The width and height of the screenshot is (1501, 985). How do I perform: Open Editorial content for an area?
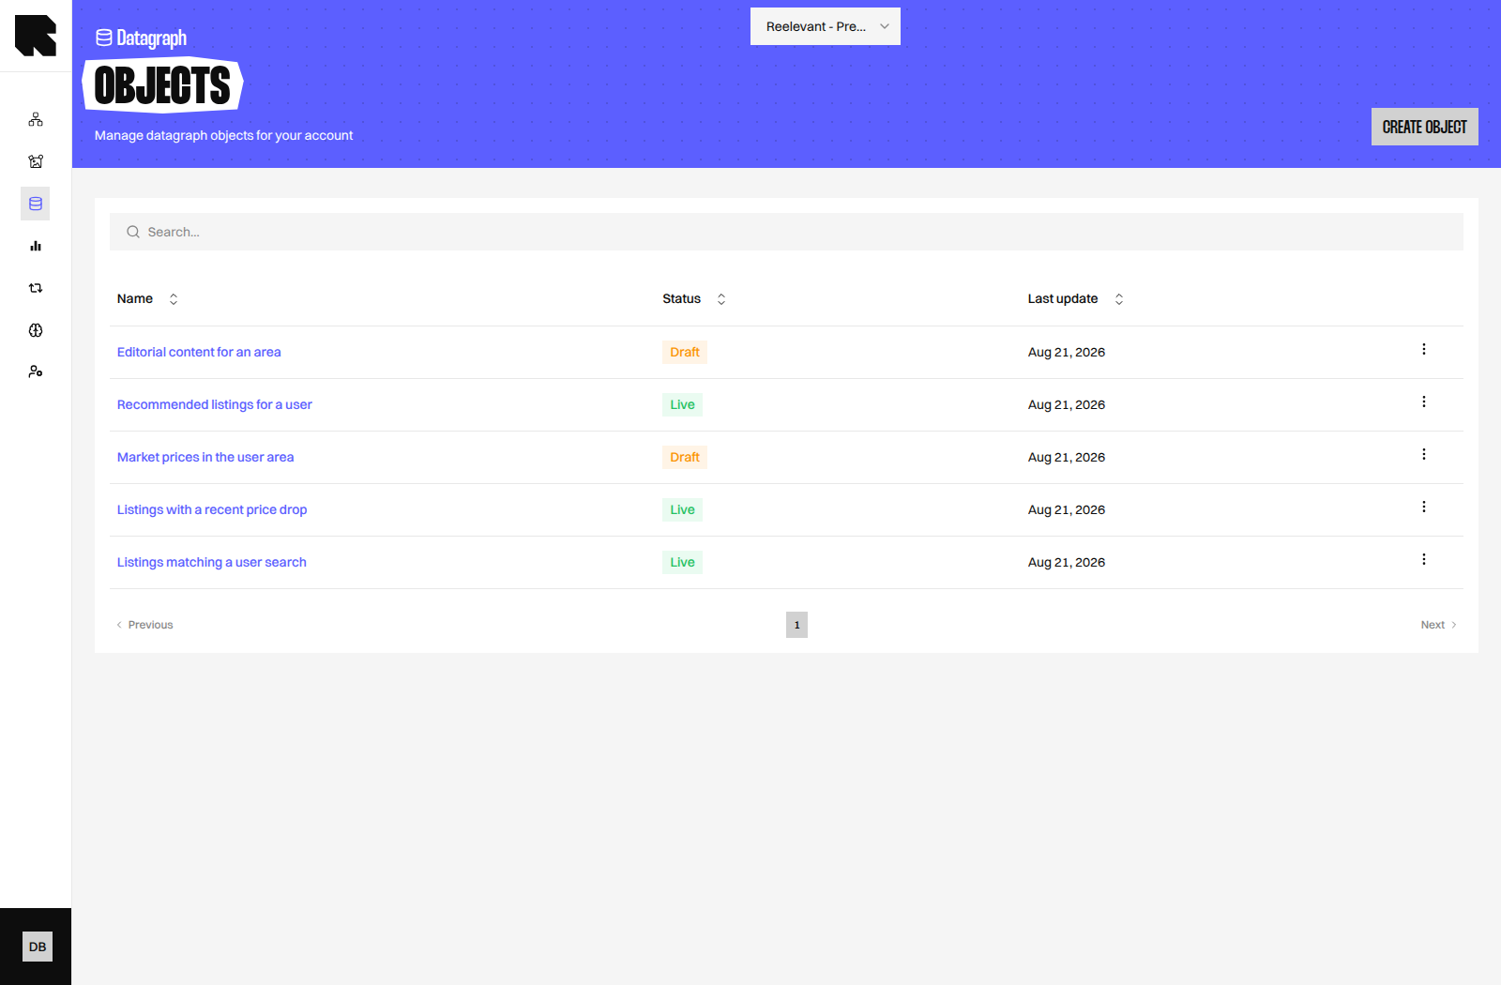coord(199,352)
